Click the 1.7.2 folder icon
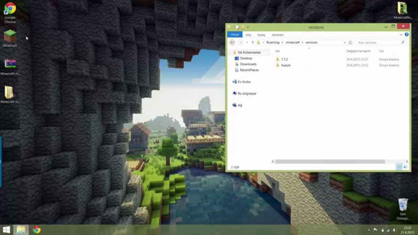 278,59
